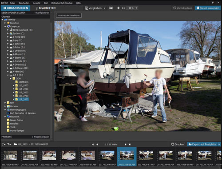The image size is (222, 169).
Task: Open the Ansicht menu
Action: click(36, 3)
